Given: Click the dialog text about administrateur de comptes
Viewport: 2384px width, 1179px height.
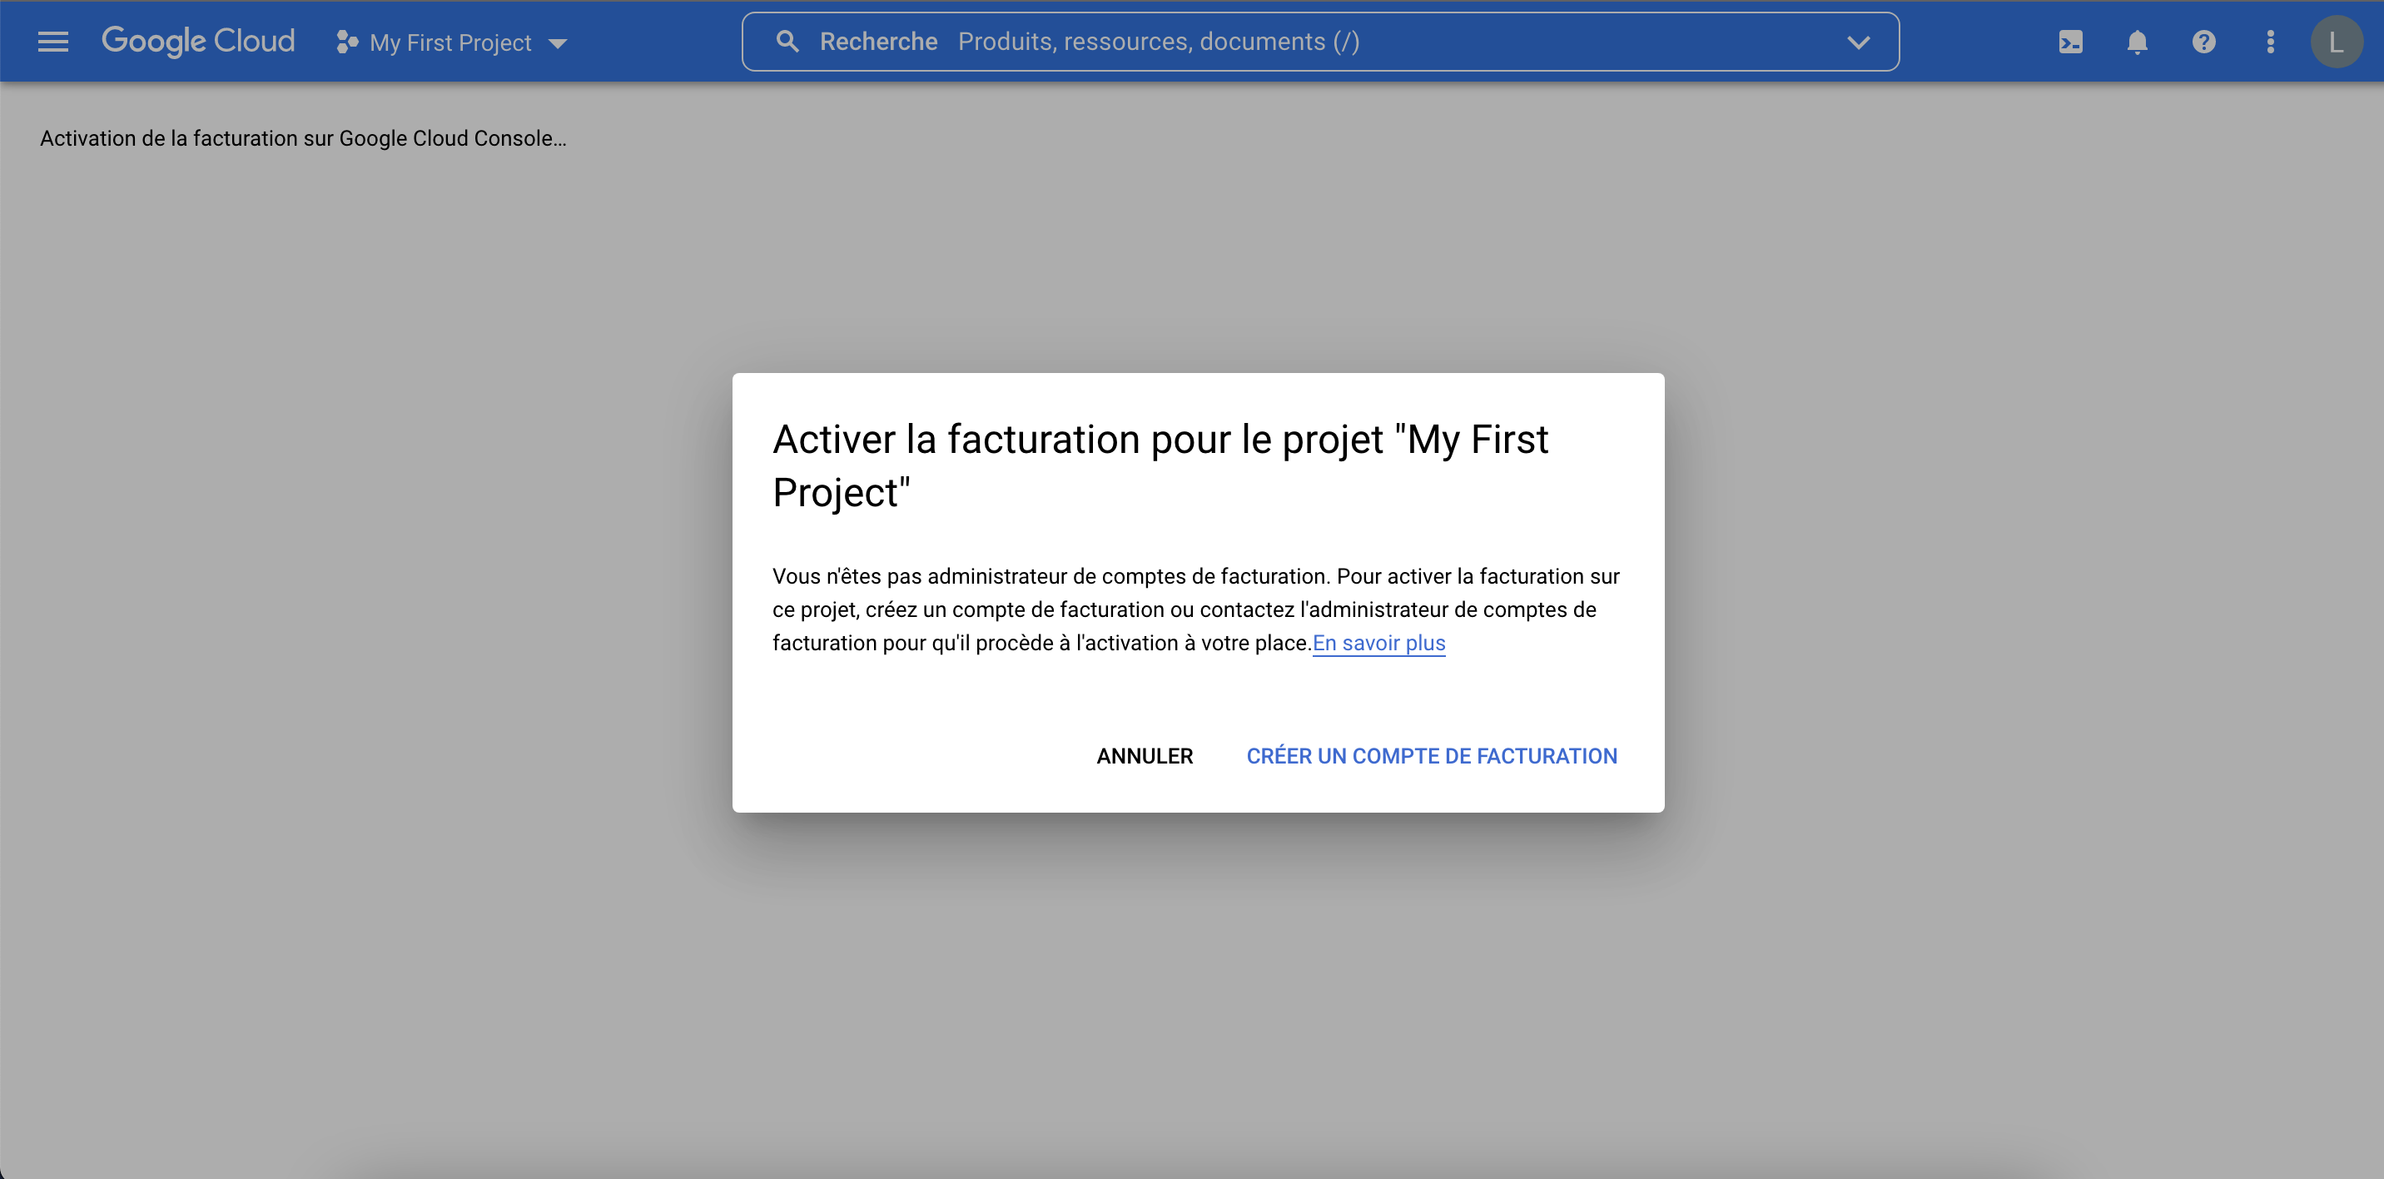Looking at the screenshot, I should point(1195,609).
